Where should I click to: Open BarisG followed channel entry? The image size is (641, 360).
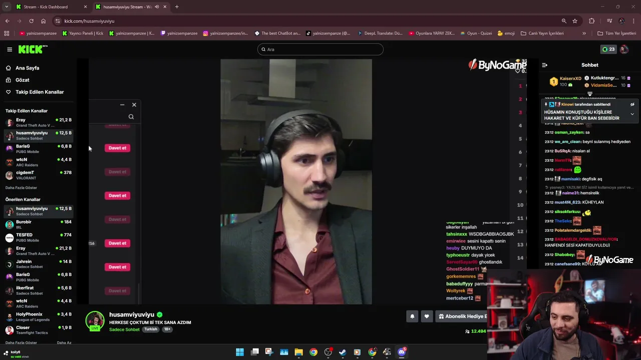(38, 149)
